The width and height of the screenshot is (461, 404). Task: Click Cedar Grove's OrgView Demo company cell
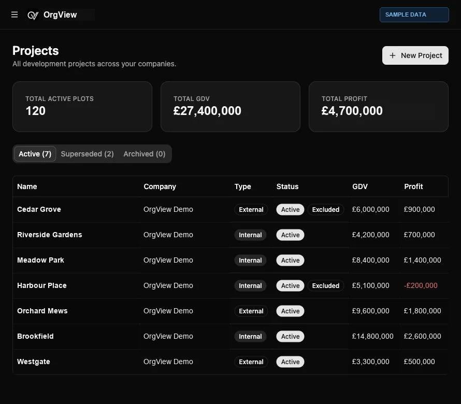pyautogui.click(x=168, y=209)
